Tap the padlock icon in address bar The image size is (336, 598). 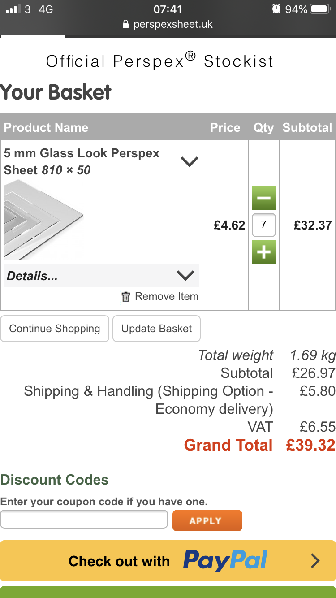coord(126,24)
